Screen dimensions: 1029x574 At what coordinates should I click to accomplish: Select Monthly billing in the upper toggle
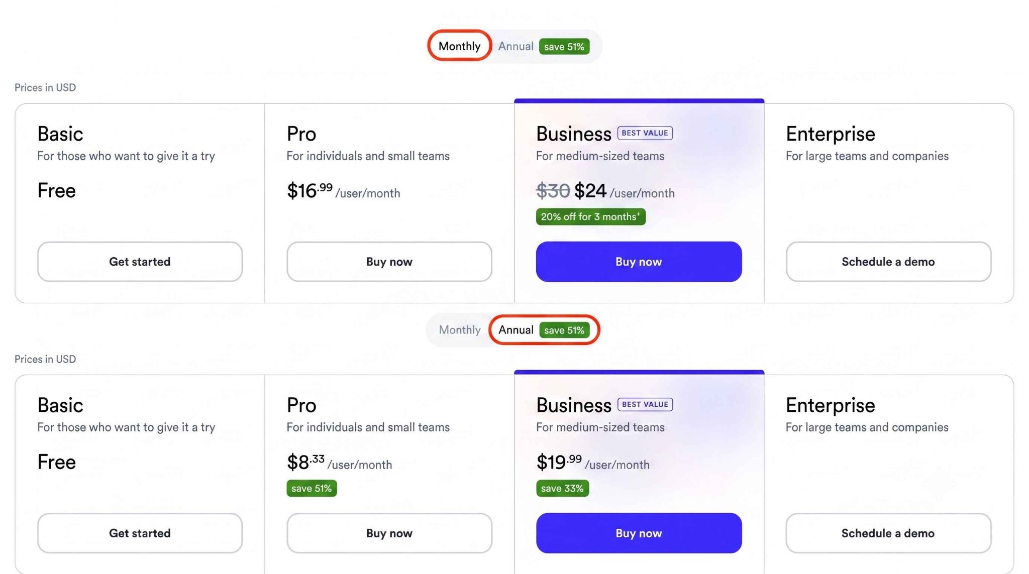tap(459, 46)
